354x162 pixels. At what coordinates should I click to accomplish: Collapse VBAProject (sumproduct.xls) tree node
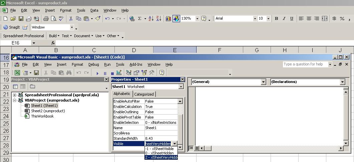pos(14,101)
